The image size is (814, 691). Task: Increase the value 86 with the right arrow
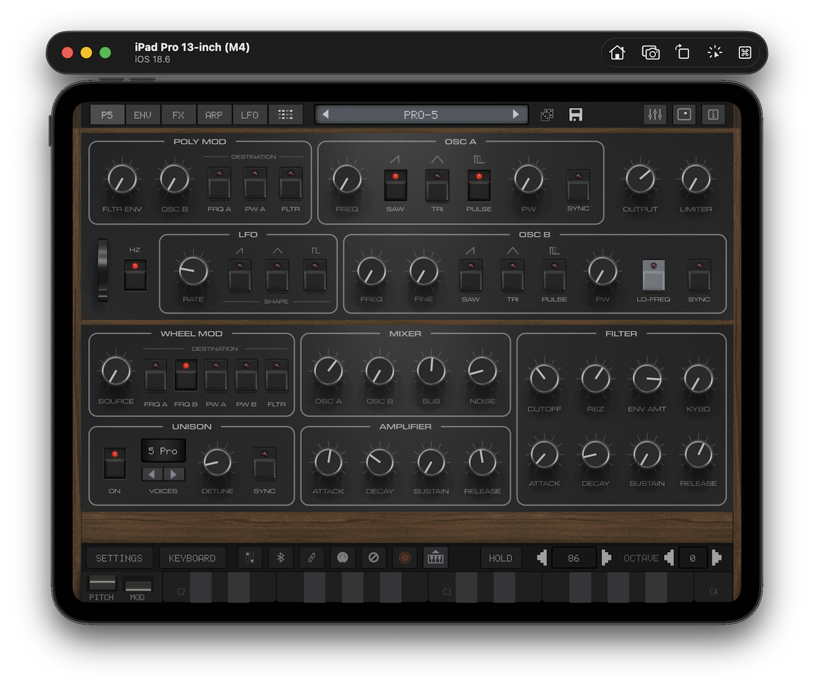pyautogui.click(x=606, y=558)
